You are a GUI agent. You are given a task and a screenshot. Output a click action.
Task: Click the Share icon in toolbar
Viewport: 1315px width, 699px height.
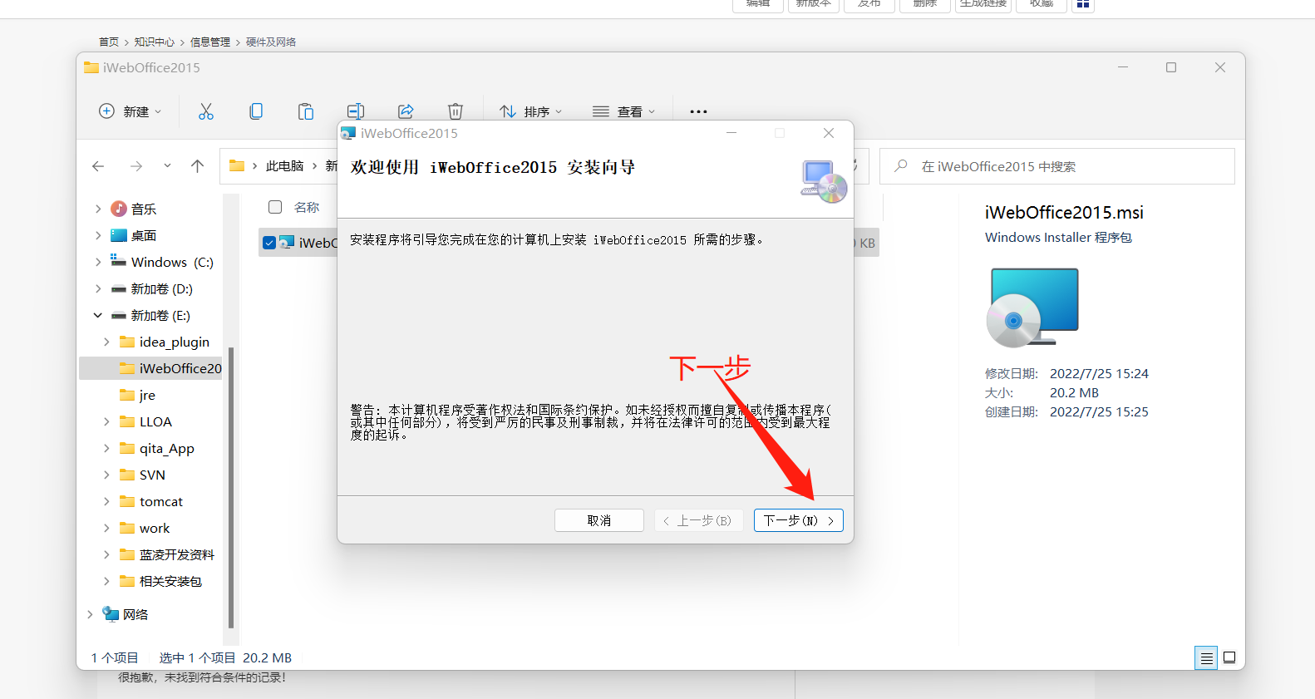tap(406, 111)
